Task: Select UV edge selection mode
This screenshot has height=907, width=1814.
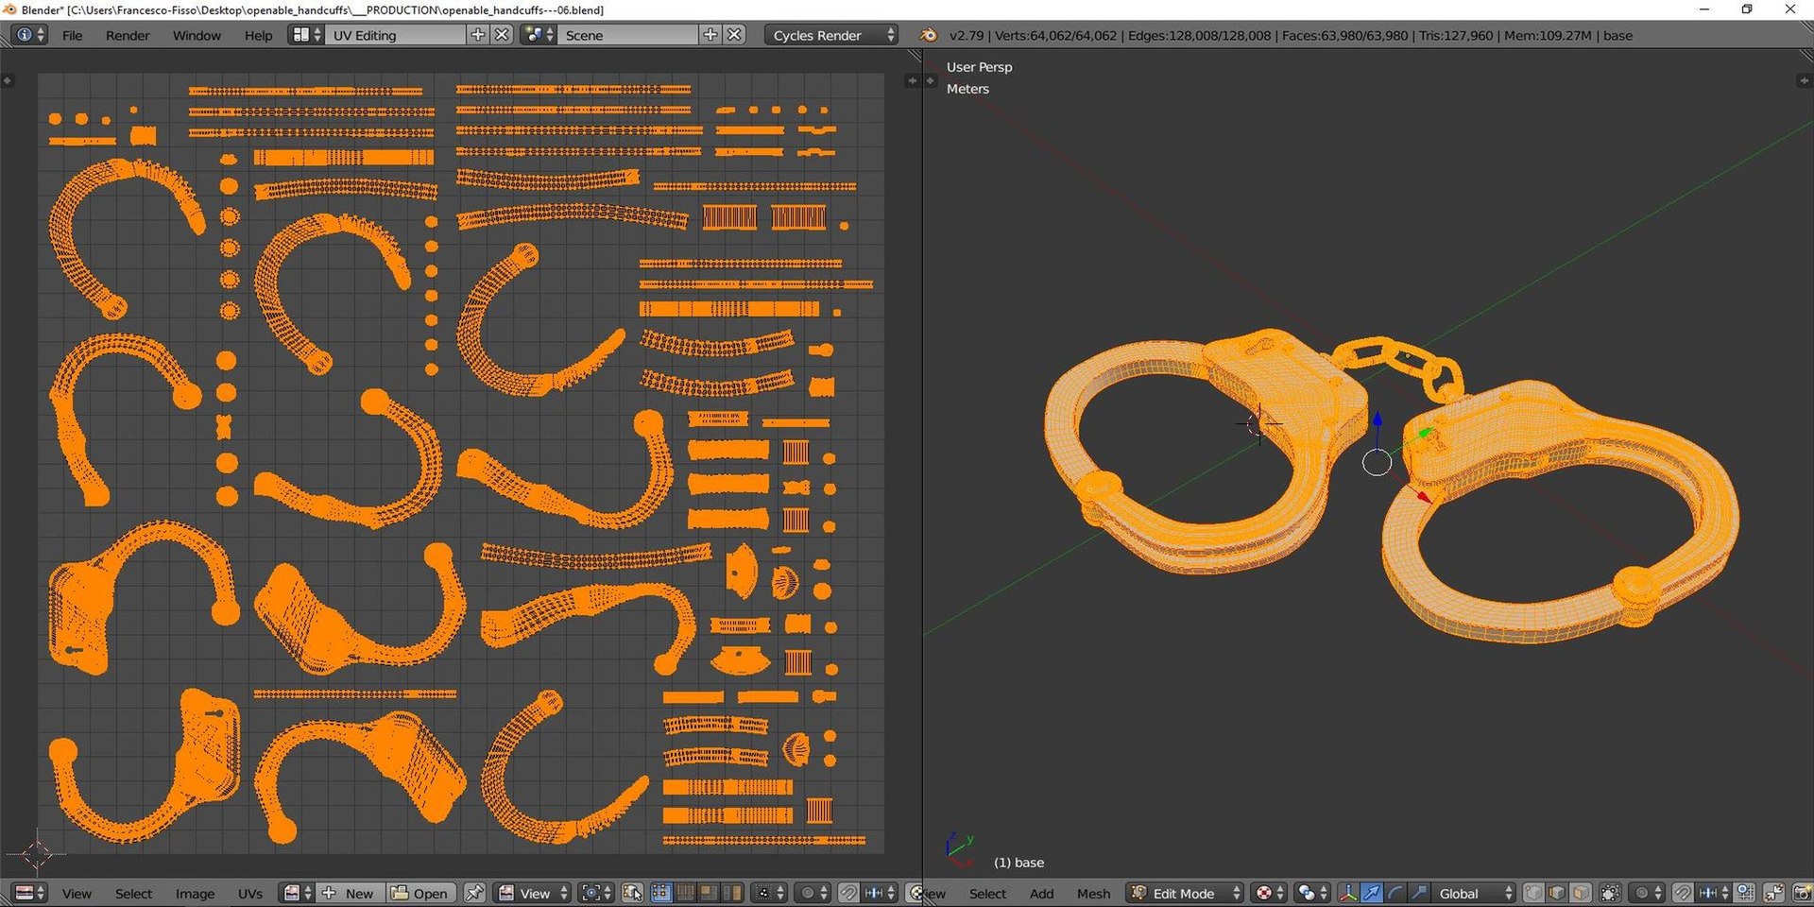Action: point(685,893)
